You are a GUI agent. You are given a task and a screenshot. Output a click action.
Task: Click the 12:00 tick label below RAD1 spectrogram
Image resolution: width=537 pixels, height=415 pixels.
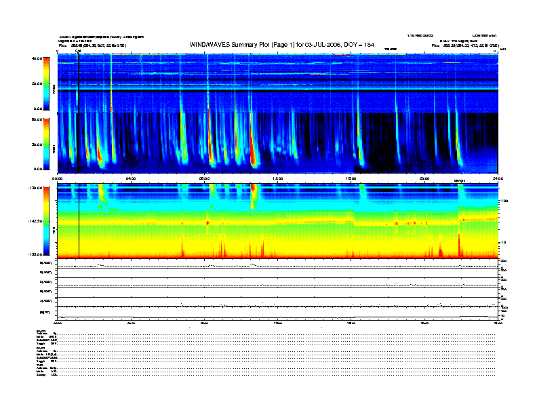point(278,178)
